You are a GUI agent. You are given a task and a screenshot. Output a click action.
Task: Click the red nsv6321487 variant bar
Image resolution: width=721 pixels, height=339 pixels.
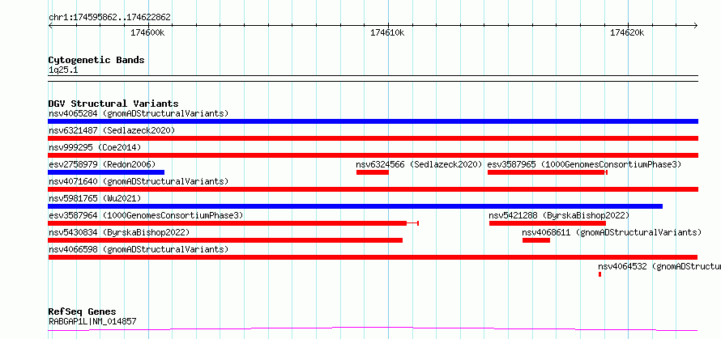tap(373, 138)
